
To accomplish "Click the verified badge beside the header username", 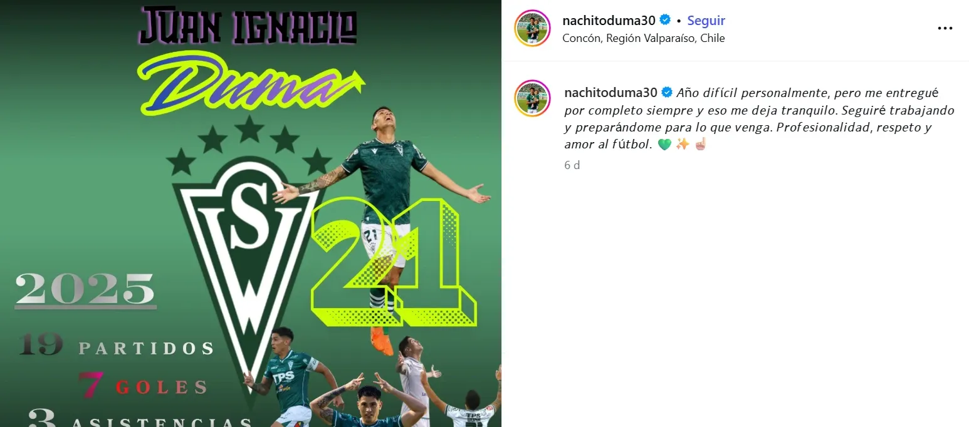I will pos(666,20).
